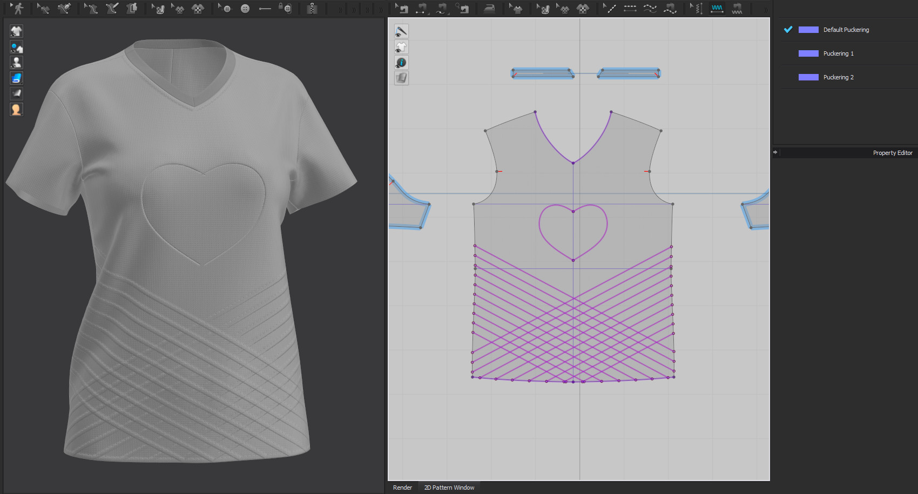Activate the Simulate walking-figure tool
Image resolution: width=918 pixels, height=494 pixels.
point(18,8)
